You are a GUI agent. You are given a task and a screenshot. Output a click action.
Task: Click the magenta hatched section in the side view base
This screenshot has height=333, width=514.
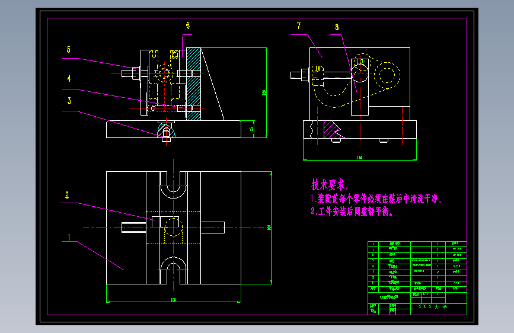pos(333,129)
